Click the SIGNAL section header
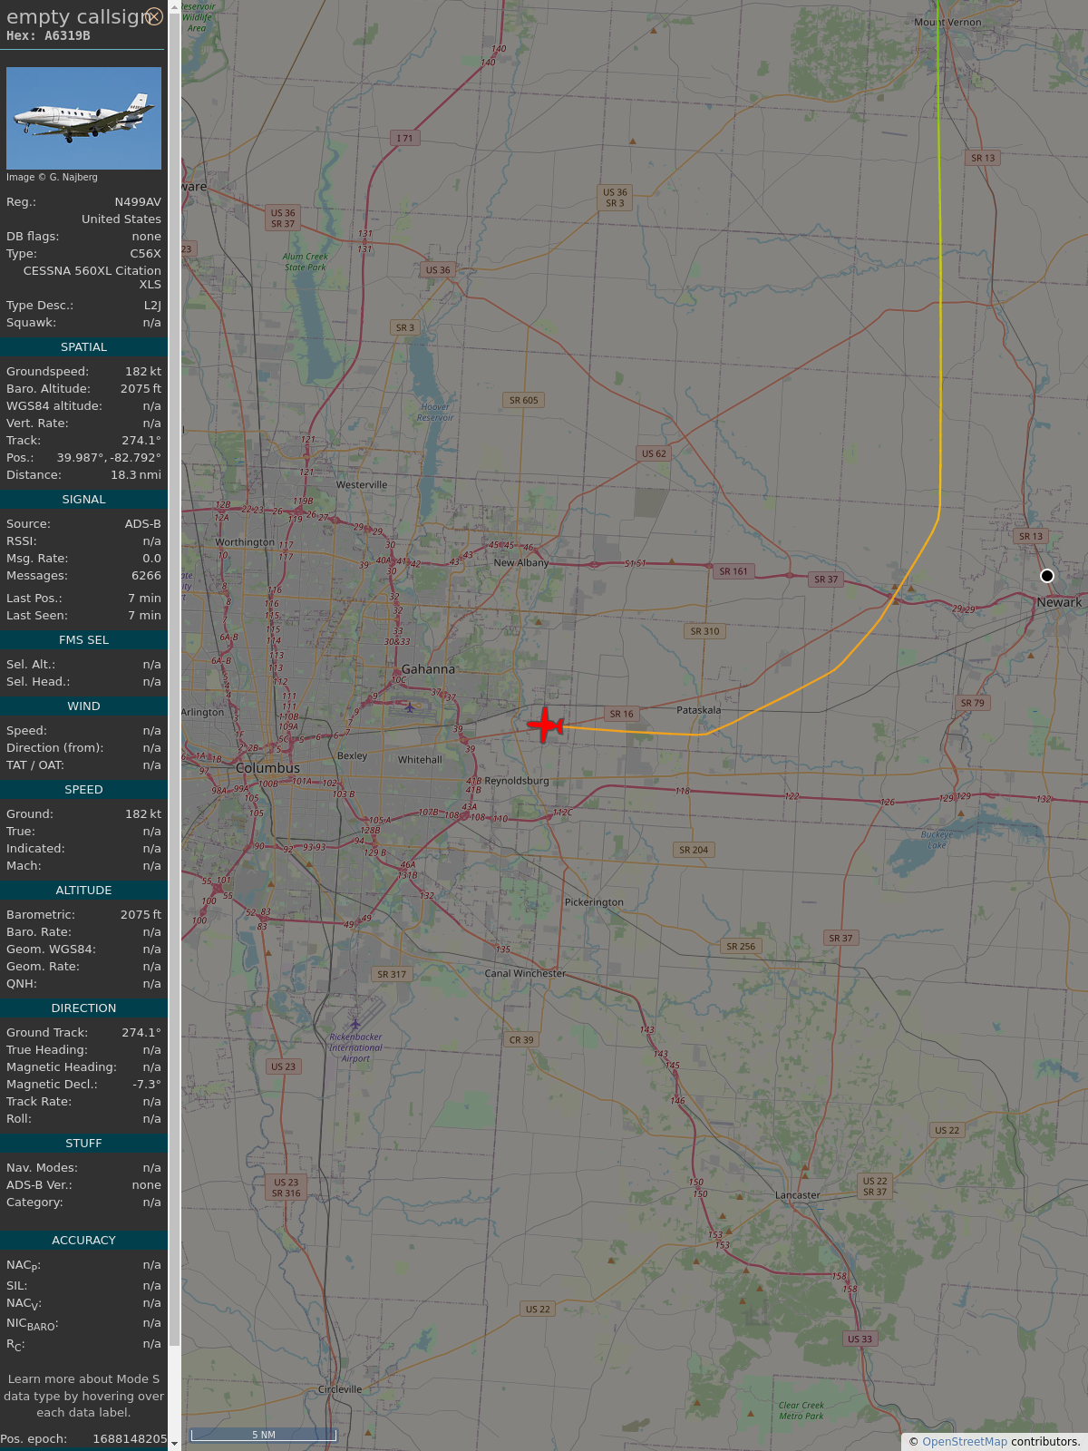Image resolution: width=1088 pixels, height=1451 pixels. click(83, 500)
